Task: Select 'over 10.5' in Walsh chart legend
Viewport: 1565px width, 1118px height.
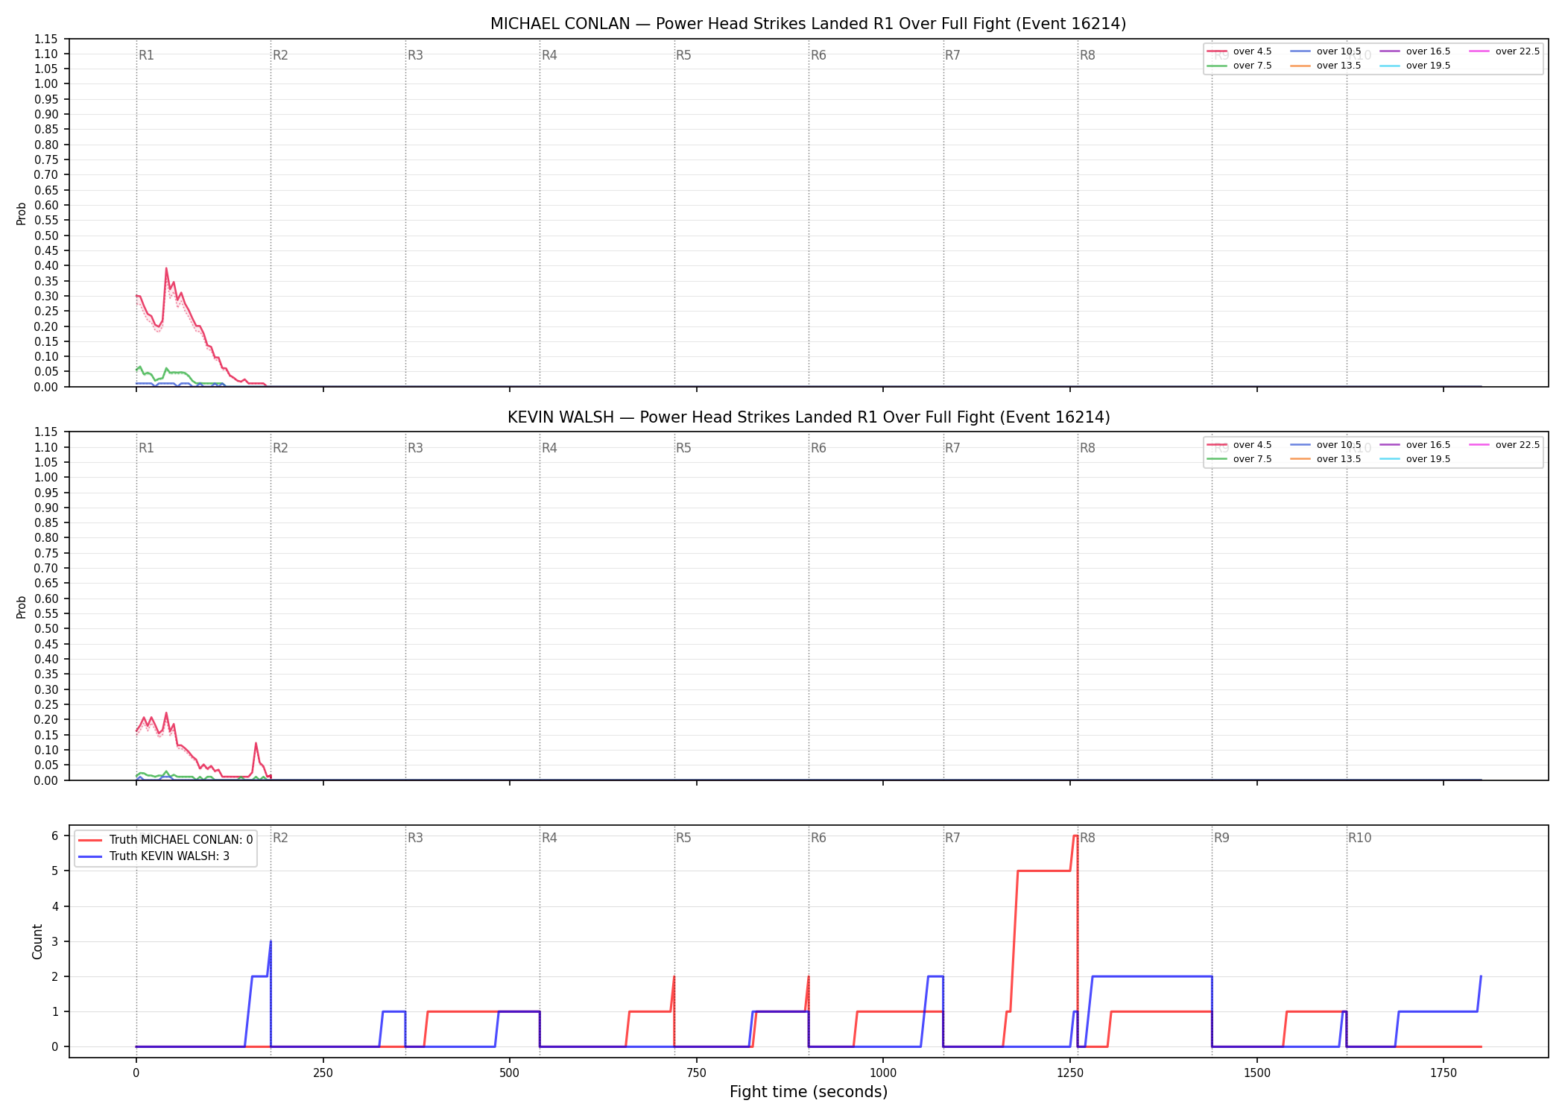Action: [1326, 445]
